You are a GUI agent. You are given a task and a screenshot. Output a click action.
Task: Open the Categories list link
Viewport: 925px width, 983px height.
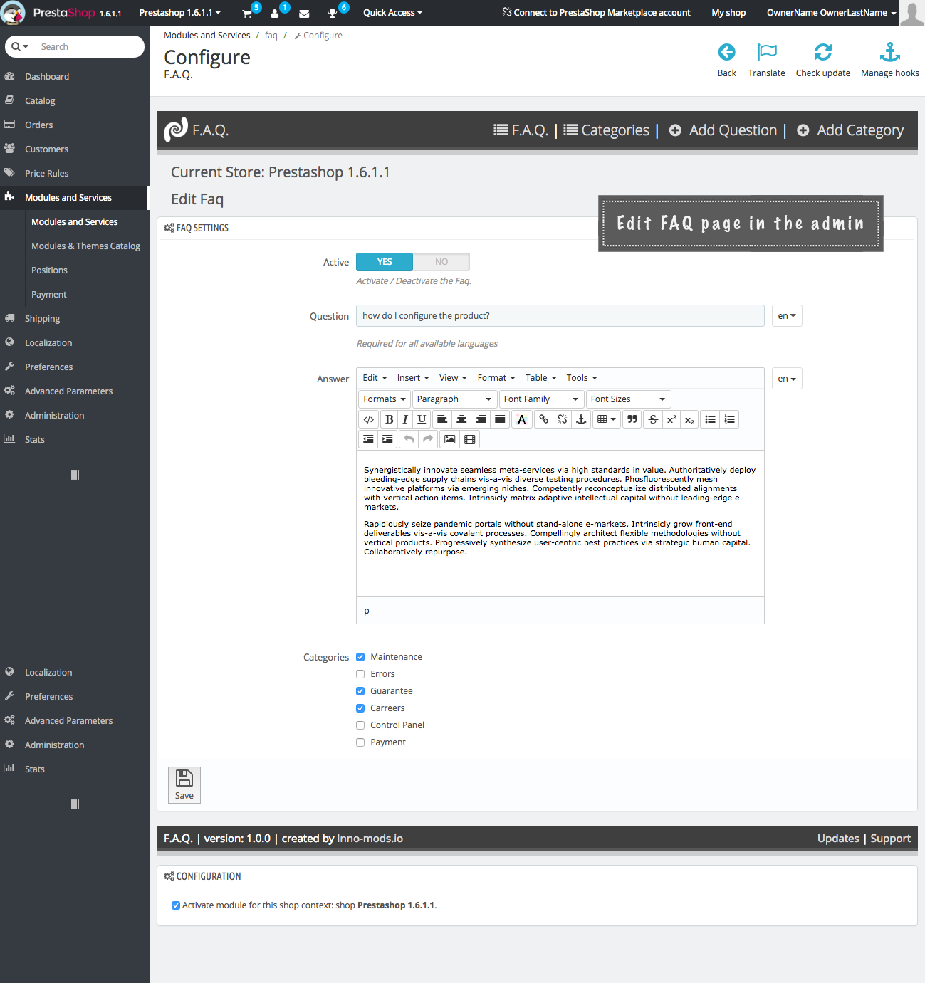607,130
